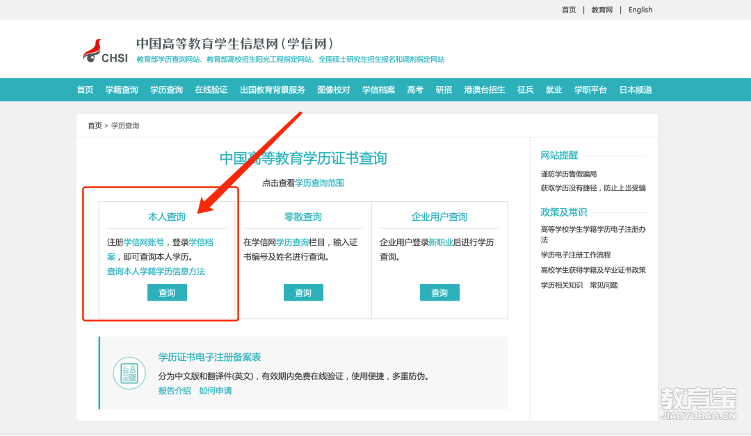
Task: Open 常见问题 link
Action: click(x=604, y=285)
